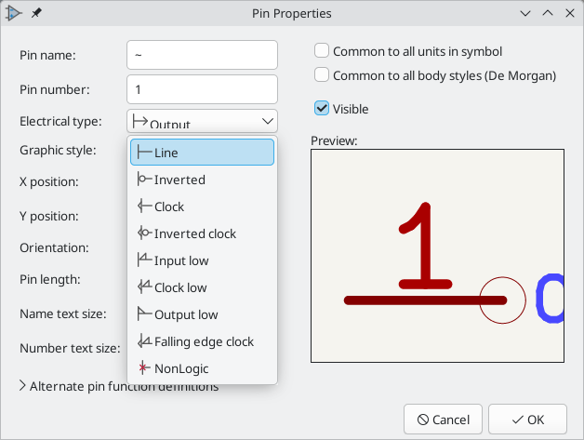This screenshot has width=584, height=440.
Task: Select the Falling edge clock icon
Action: [144, 340]
